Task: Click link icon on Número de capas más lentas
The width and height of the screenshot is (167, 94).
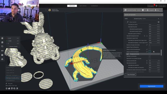Action: (x=147, y=45)
